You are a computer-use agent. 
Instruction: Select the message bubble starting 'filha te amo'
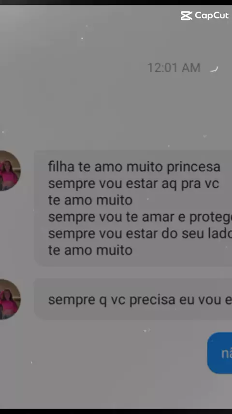pyautogui.click(x=133, y=208)
